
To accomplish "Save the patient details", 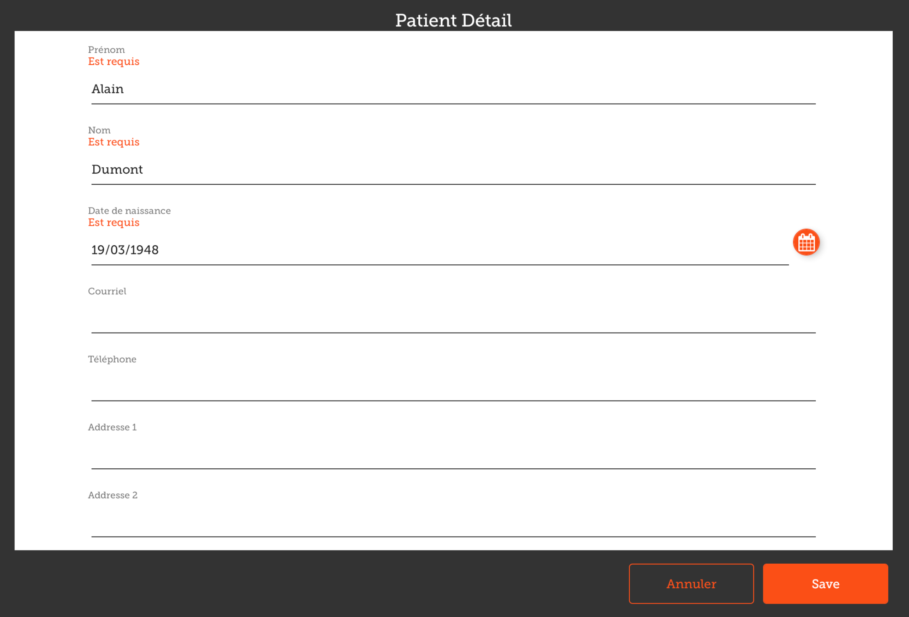I will (x=825, y=584).
